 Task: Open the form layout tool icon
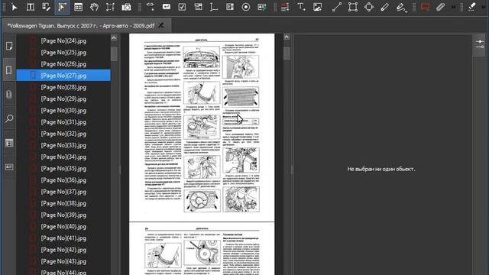pyautogui.click(x=78, y=7)
